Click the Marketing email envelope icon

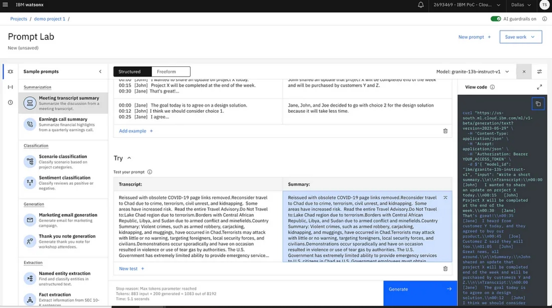click(x=30, y=220)
